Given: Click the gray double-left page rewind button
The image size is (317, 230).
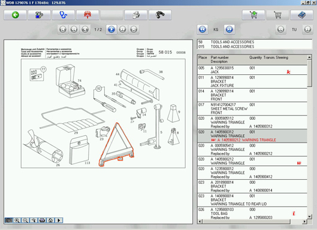Looking at the screenshot, I should 74,29.
